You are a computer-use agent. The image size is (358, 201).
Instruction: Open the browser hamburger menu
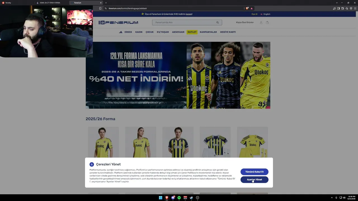click(x=355, y=8)
